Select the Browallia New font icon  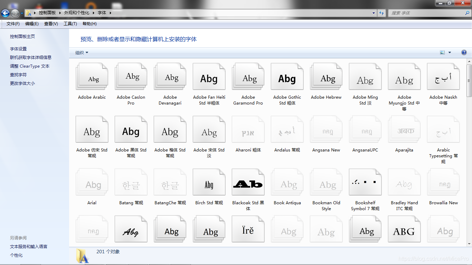coord(443,182)
